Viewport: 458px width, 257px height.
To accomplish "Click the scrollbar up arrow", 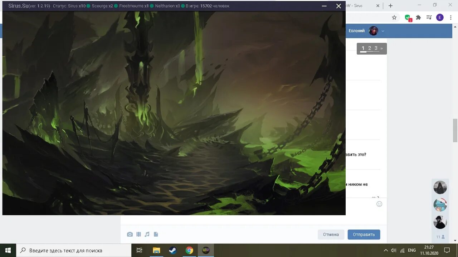I will [455, 26].
